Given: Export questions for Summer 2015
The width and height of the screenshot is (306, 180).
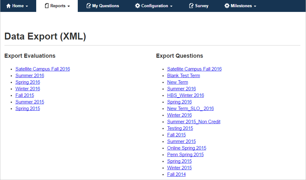Looking at the screenshot, I should coord(182,142).
